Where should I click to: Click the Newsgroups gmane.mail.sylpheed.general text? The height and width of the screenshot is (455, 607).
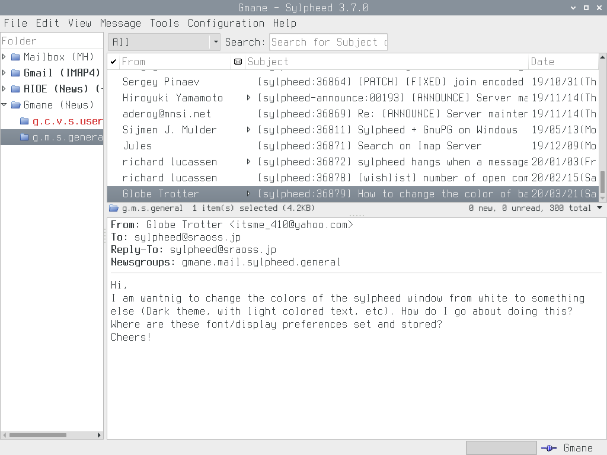[261, 262]
